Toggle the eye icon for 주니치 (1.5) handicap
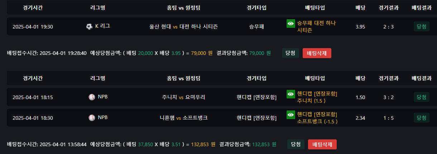This screenshot has width=437, height=154. (x=290, y=94)
